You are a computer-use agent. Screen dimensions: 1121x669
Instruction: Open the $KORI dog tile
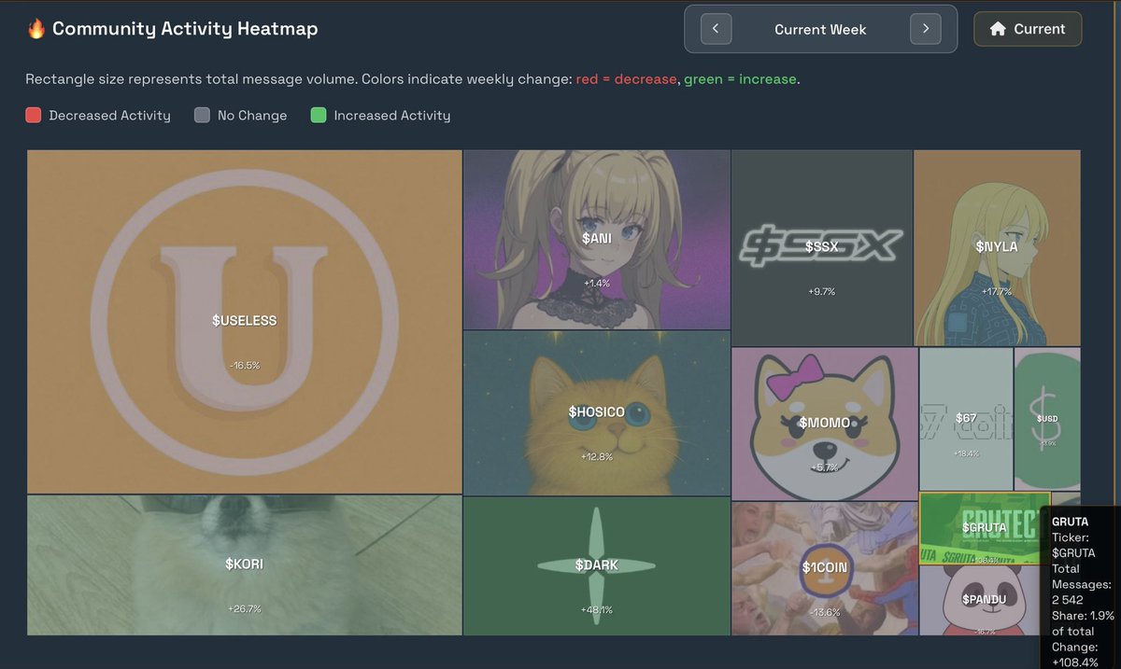click(244, 564)
